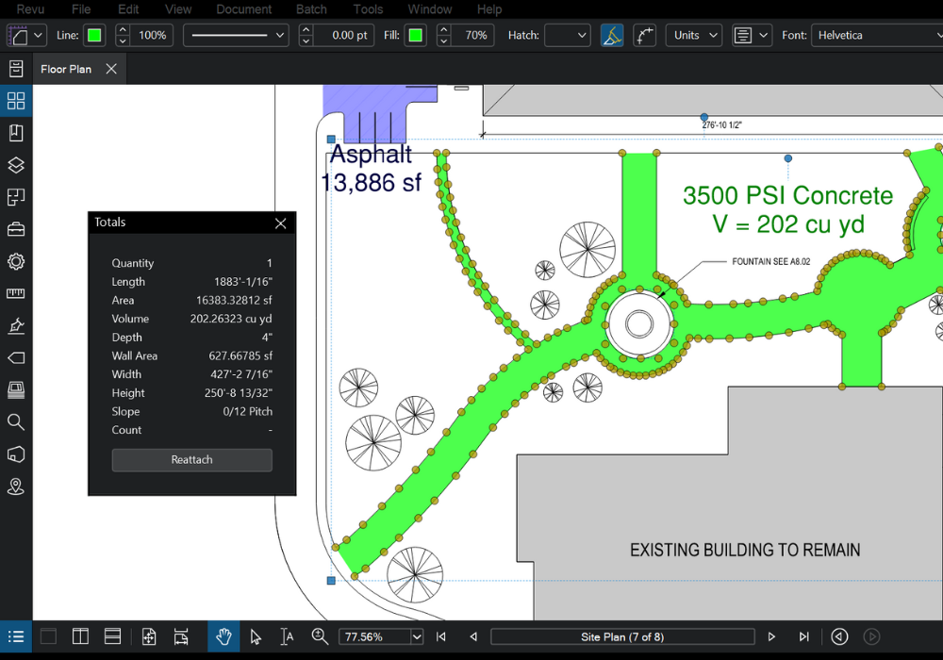The image size is (943, 660).
Task: Toggle the highlight markup button
Action: pos(612,35)
